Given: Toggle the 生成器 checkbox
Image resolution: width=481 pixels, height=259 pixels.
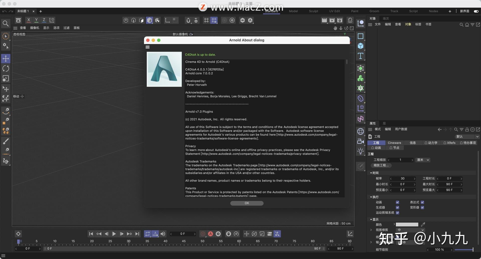Looking at the screenshot, I should pos(397,207).
